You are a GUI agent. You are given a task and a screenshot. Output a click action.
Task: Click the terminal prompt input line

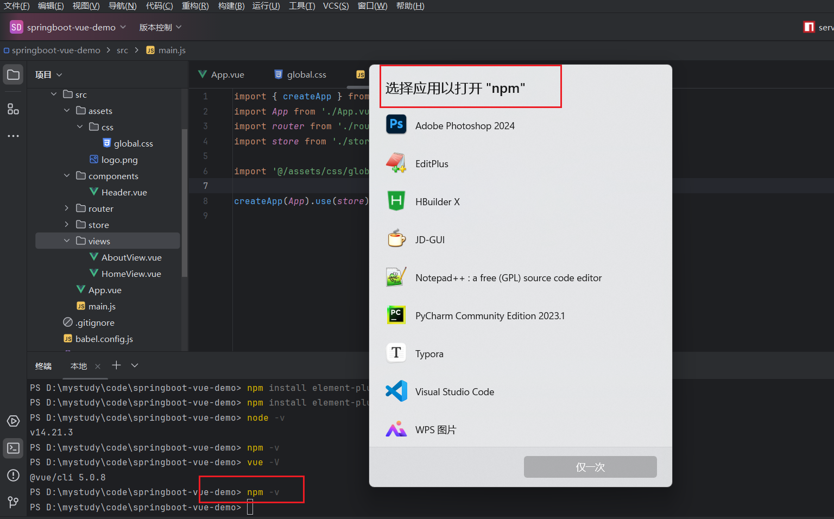coord(250,508)
